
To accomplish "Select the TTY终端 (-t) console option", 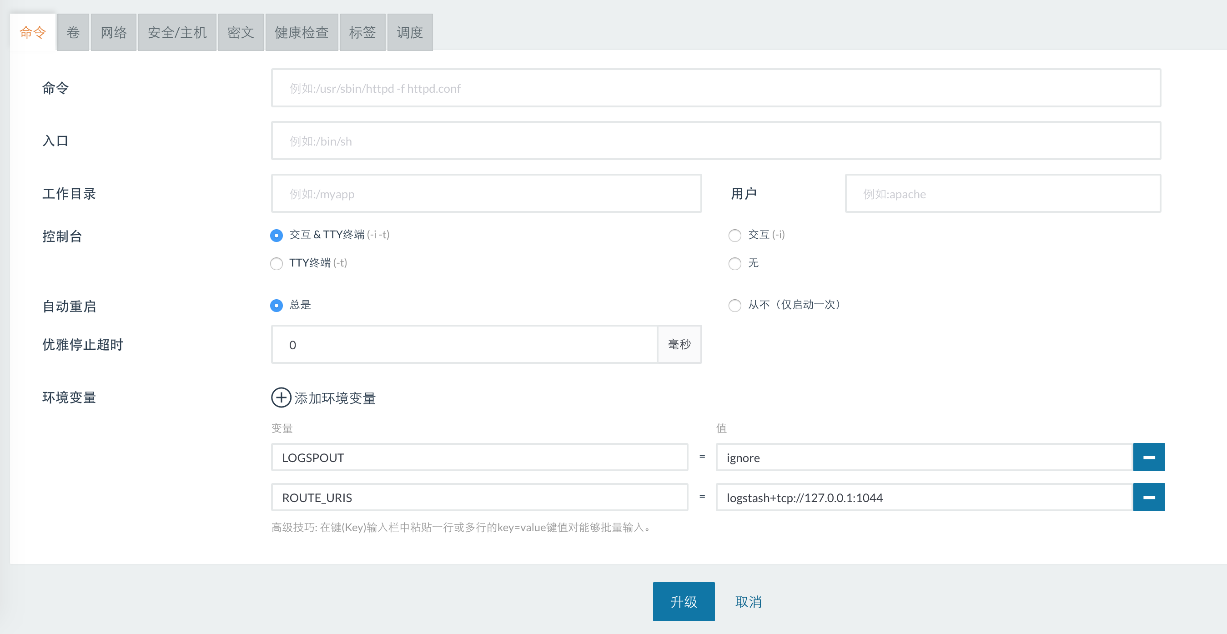I will pyautogui.click(x=276, y=263).
